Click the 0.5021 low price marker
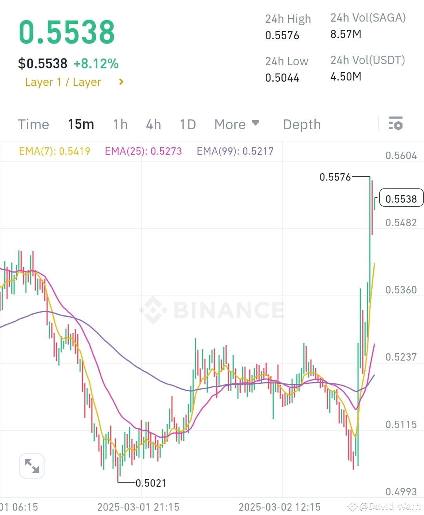 [x=151, y=483]
